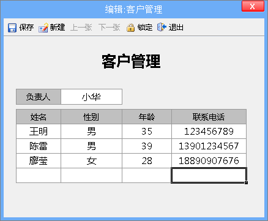Click the 退出 toolbar label
Viewport: 268px width, 221px height.
click(x=176, y=28)
